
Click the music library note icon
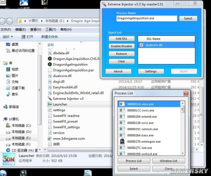pyautogui.click(x=8, y=94)
